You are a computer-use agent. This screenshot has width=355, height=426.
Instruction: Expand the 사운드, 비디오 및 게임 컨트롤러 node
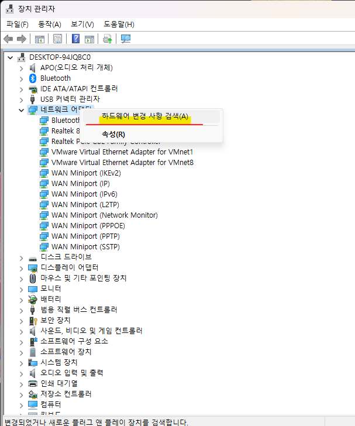(x=22, y=332)
